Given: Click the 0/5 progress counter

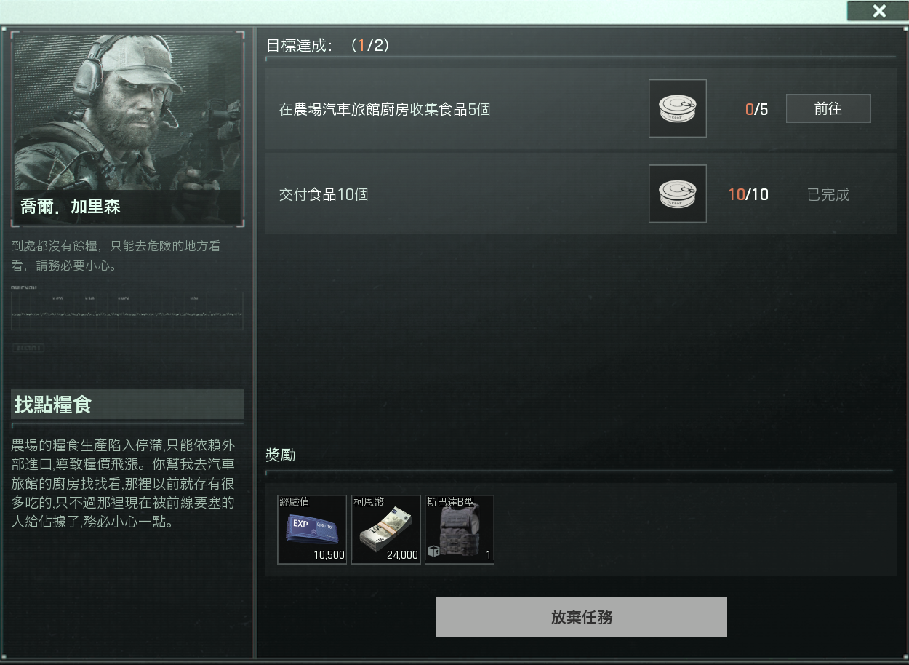Looking at the screenshot, I should coord(756,109).
